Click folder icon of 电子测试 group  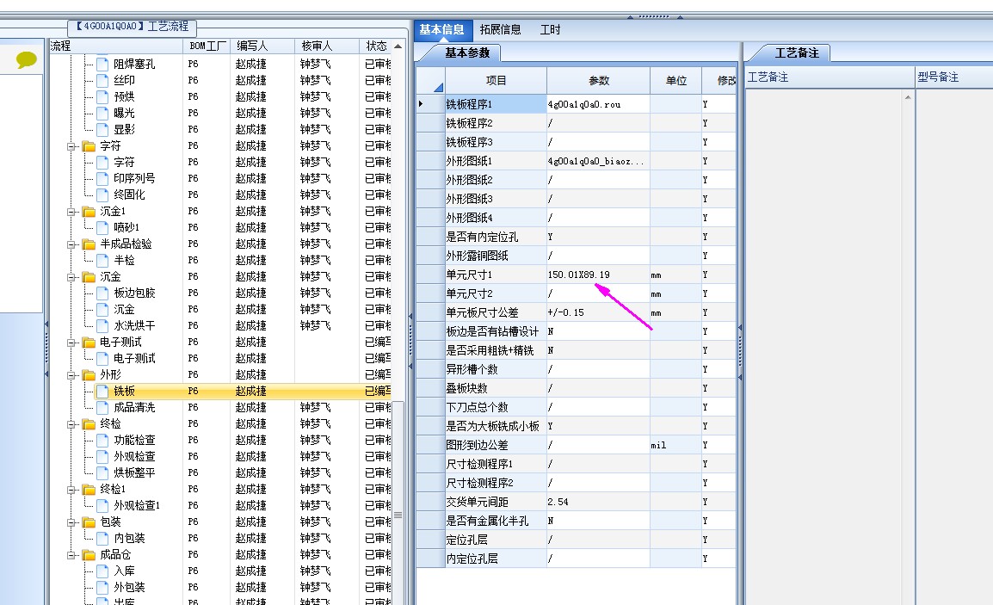pos(89,343)
